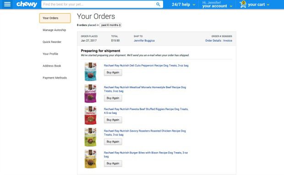The image size is (284, 175).
Task: Expand the your cart dropdown arrow
Action: (268, 5)
